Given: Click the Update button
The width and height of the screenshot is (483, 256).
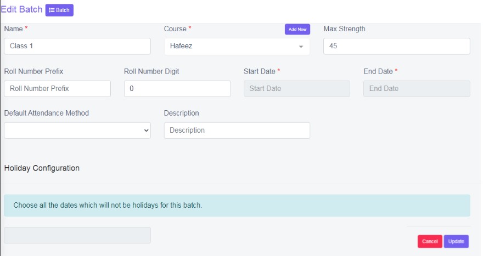Looking at the screenshot, I should click(x=456, y=241).
